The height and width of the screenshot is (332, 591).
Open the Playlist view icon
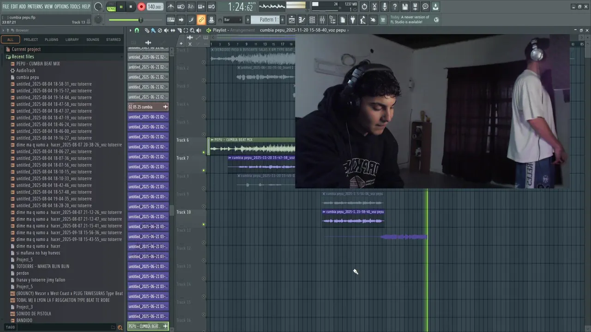click(x=292, y=20)
